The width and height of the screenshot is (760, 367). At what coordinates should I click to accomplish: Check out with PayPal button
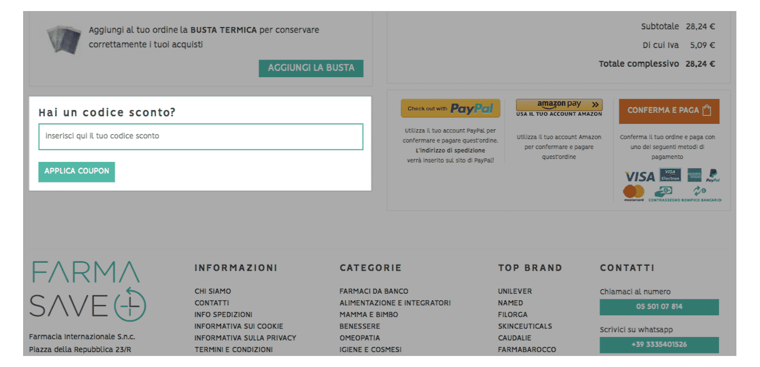pos(450,108)
